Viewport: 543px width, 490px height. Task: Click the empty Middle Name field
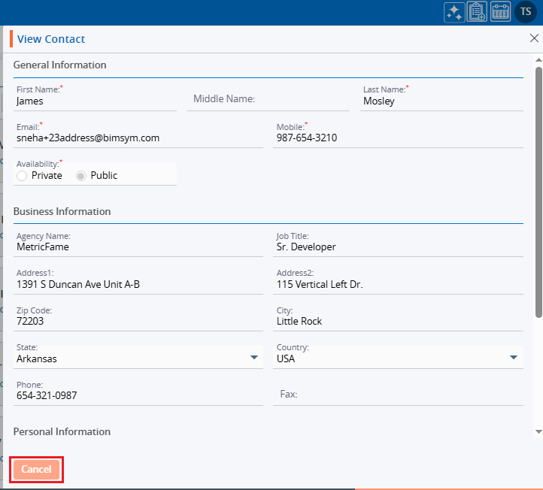[268, 99]
